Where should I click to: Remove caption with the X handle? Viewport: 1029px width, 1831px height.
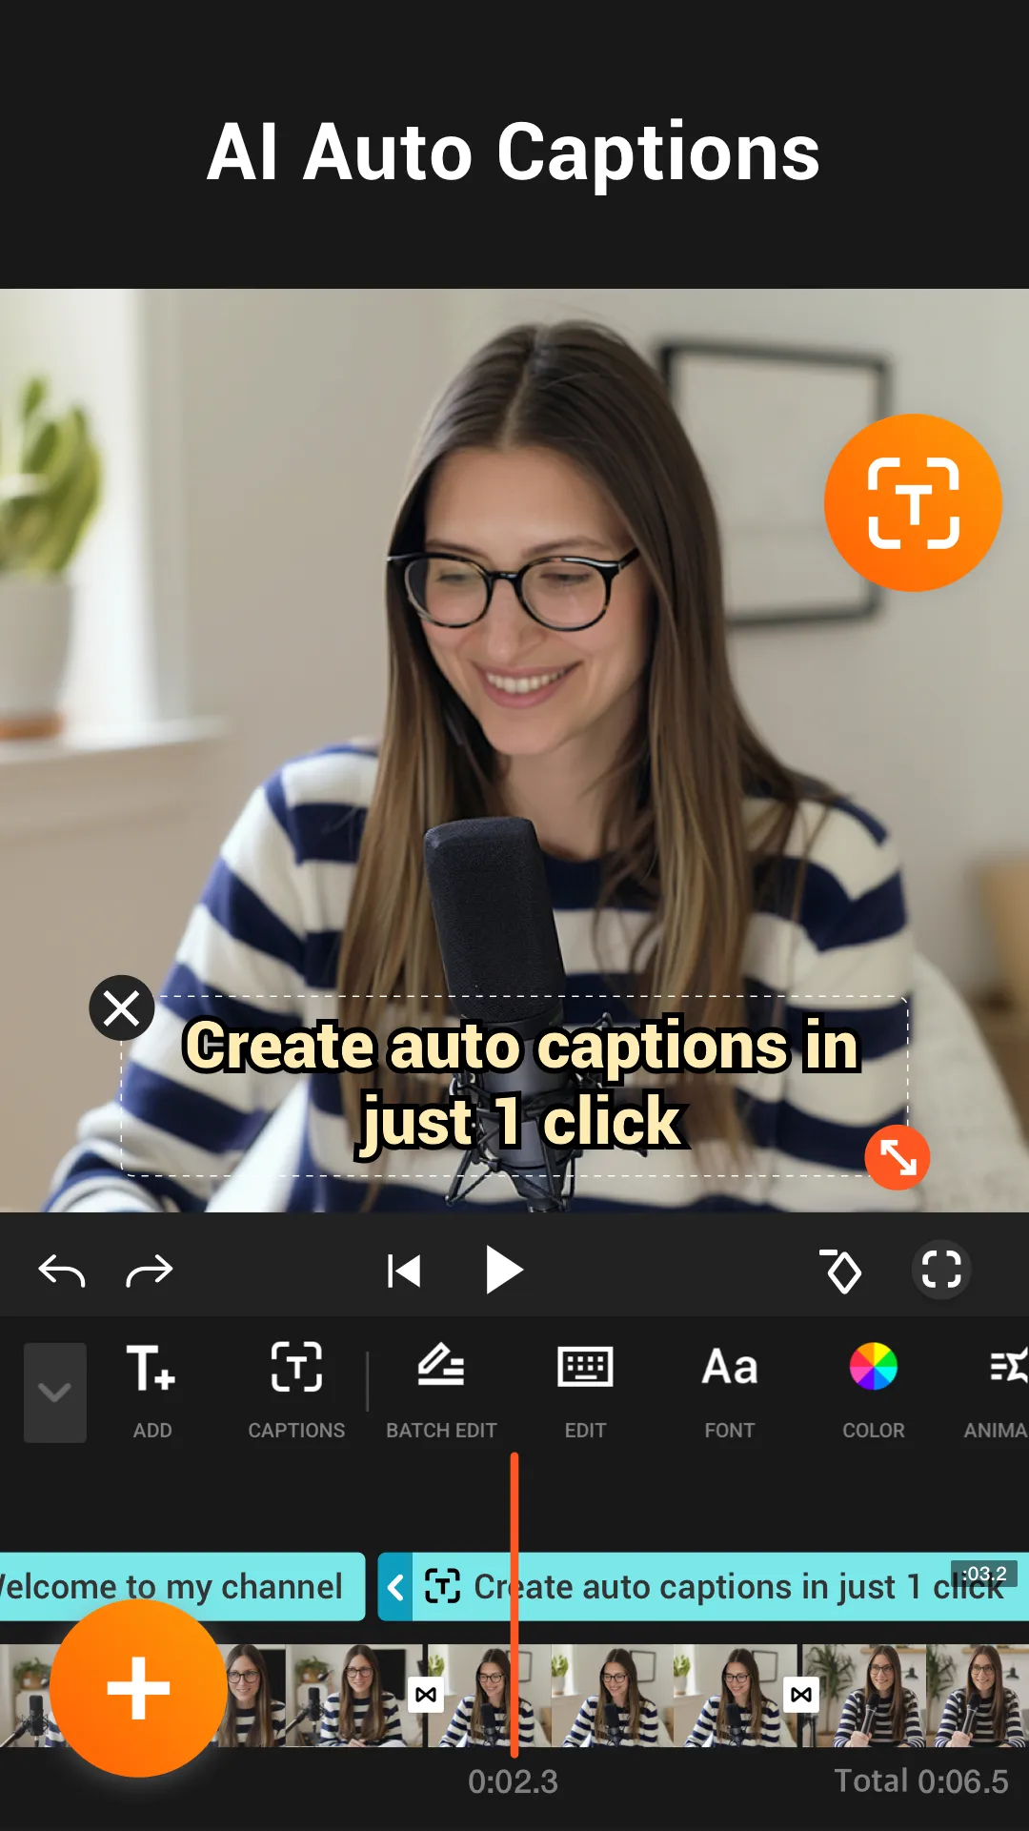122,1007
